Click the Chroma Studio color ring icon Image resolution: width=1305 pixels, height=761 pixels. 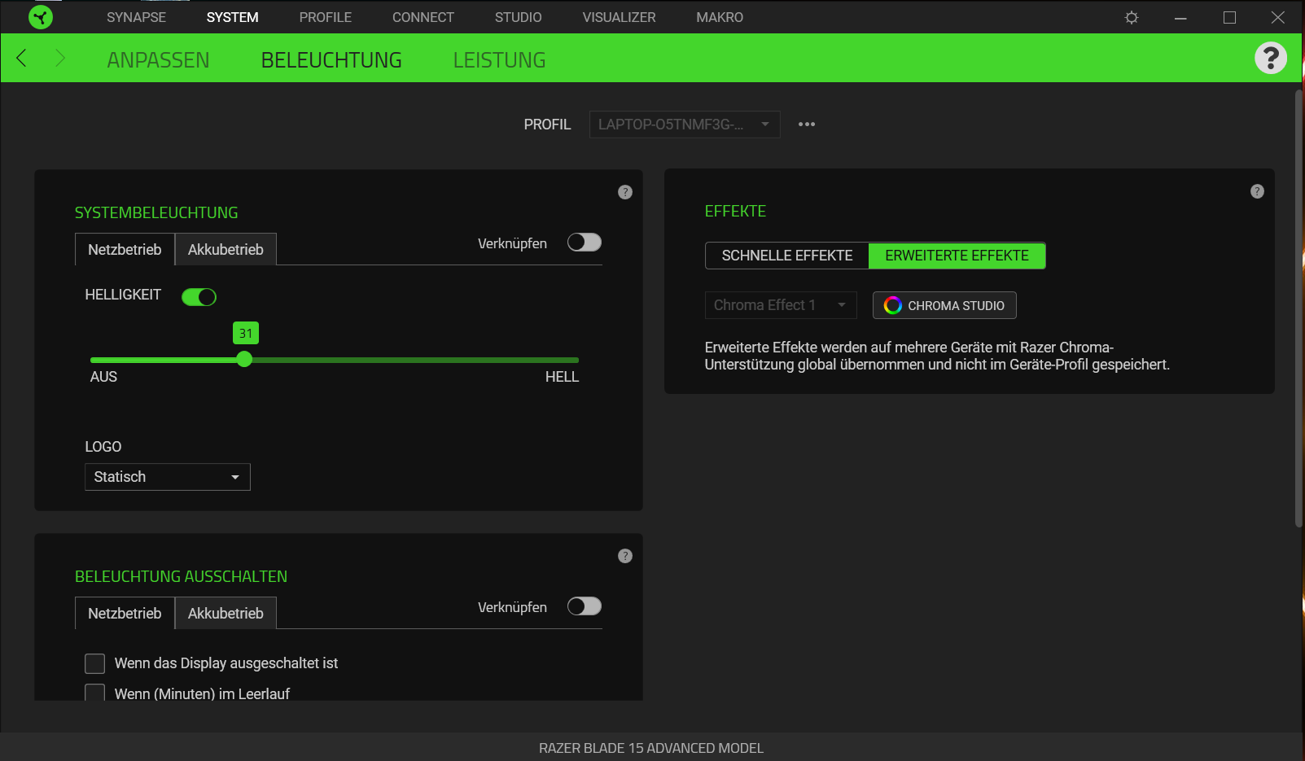tap(892, 305)
